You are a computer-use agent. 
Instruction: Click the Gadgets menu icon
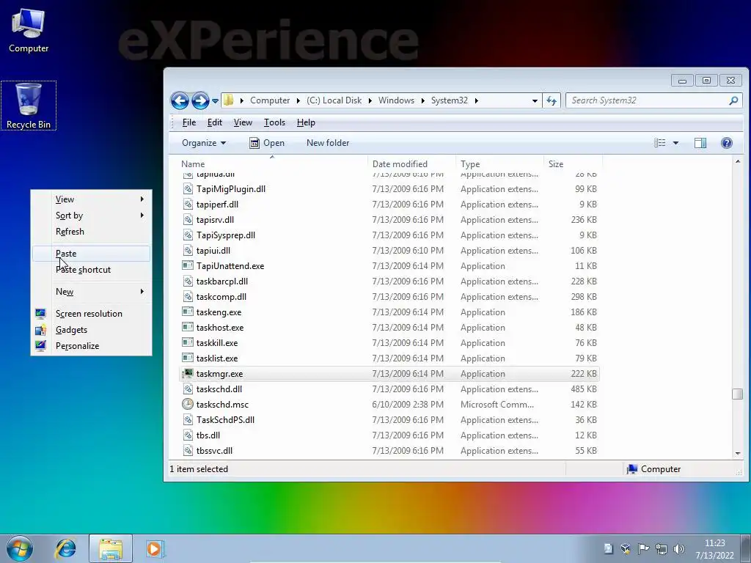(41, 330)
